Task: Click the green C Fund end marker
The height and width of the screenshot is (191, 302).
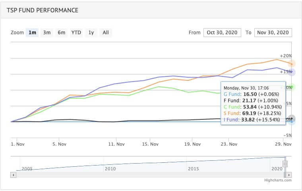Action: pyautogui.click(x=292, y=87)
